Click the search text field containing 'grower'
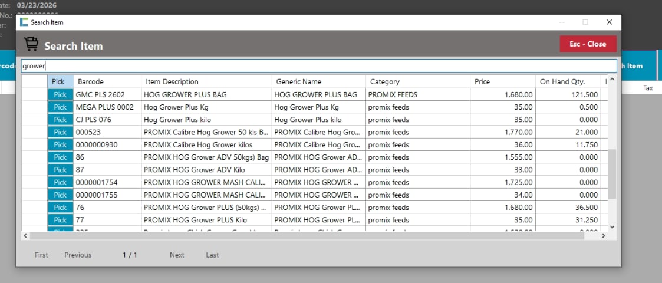 (x=318, y=66)
